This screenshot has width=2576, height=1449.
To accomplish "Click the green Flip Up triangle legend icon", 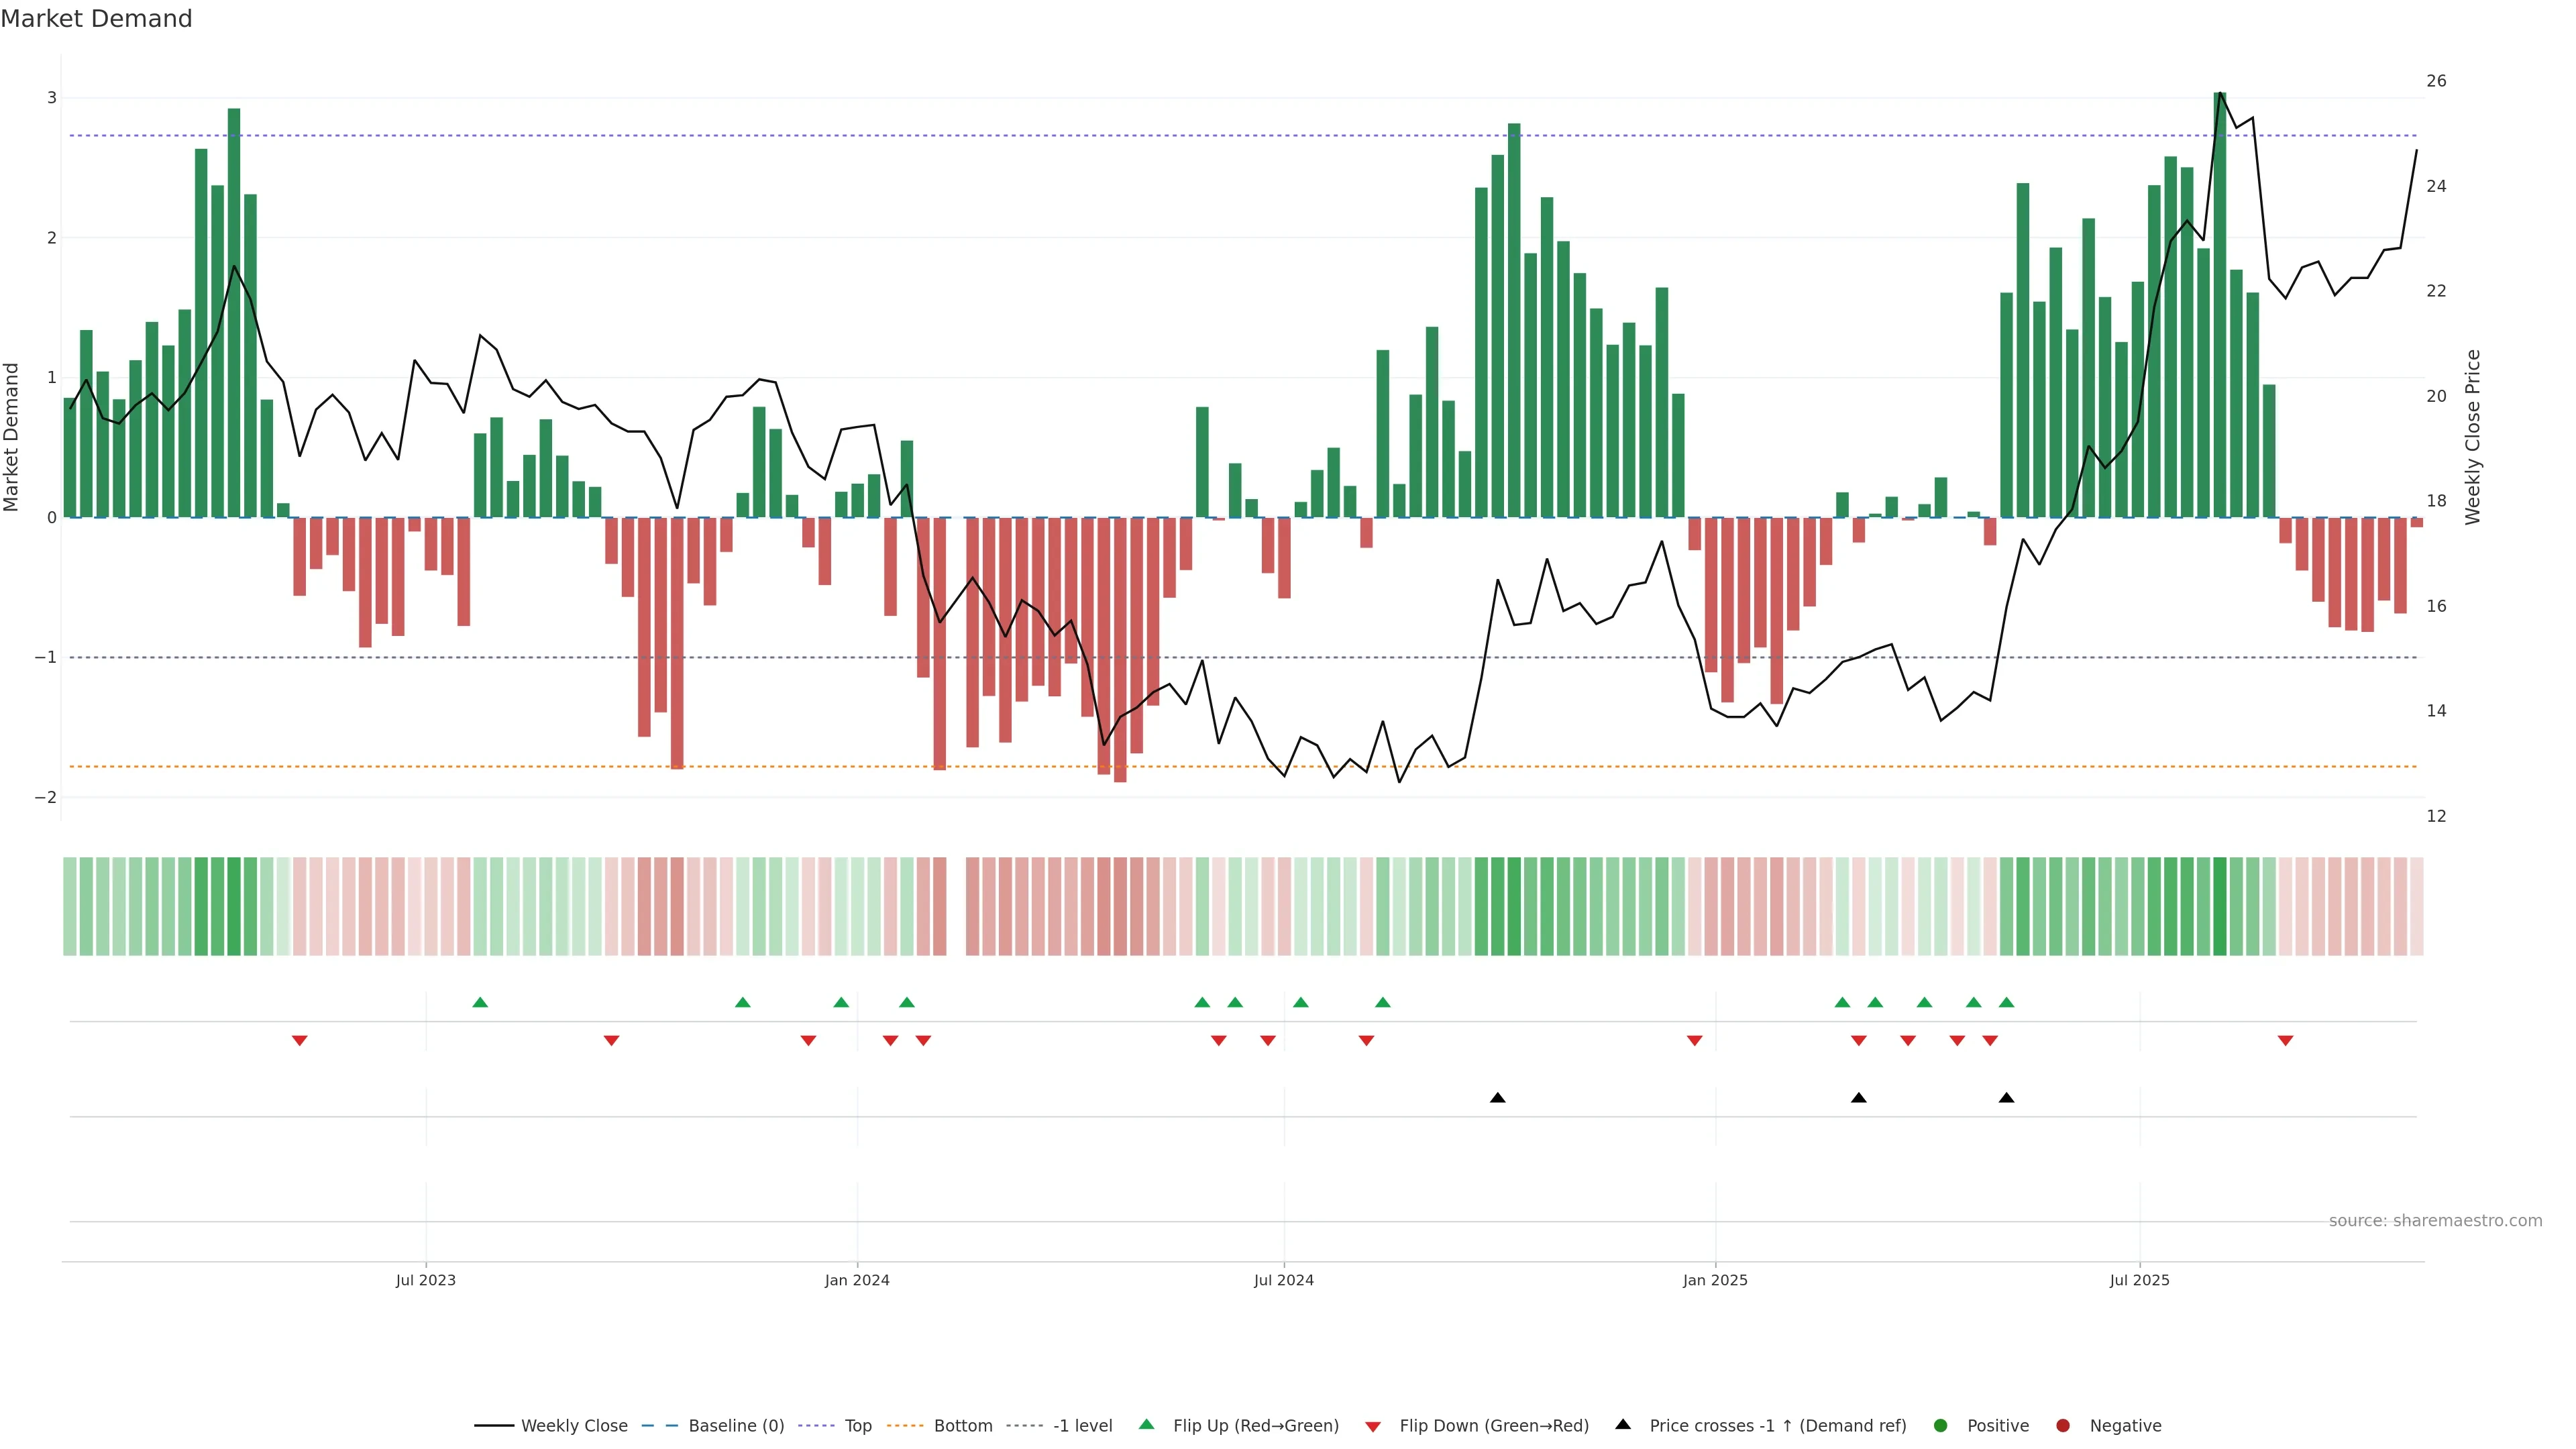I will [1146, 1424].
